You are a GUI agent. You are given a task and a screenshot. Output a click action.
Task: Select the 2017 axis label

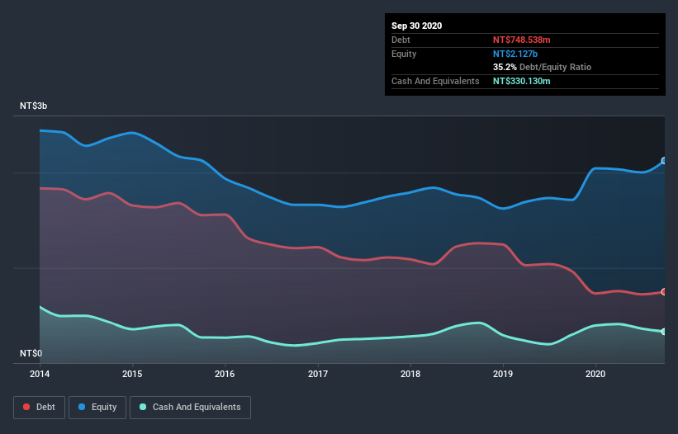(x=318, y=374)
